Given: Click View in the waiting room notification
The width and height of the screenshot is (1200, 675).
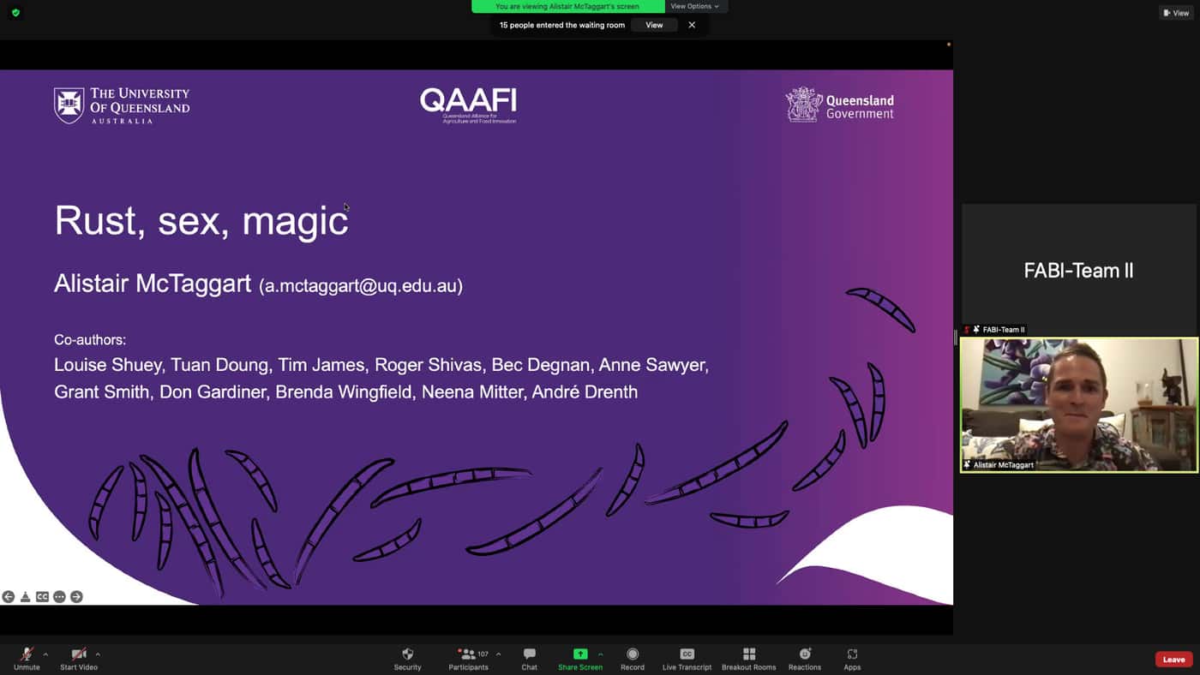Looking at the screenshot, I should tap(654, 25).
